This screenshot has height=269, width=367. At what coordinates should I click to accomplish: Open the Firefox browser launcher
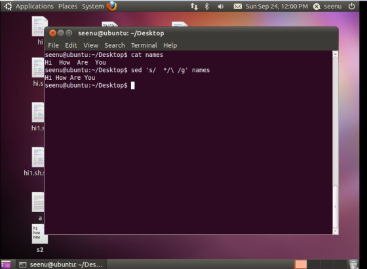click(112, 6)
